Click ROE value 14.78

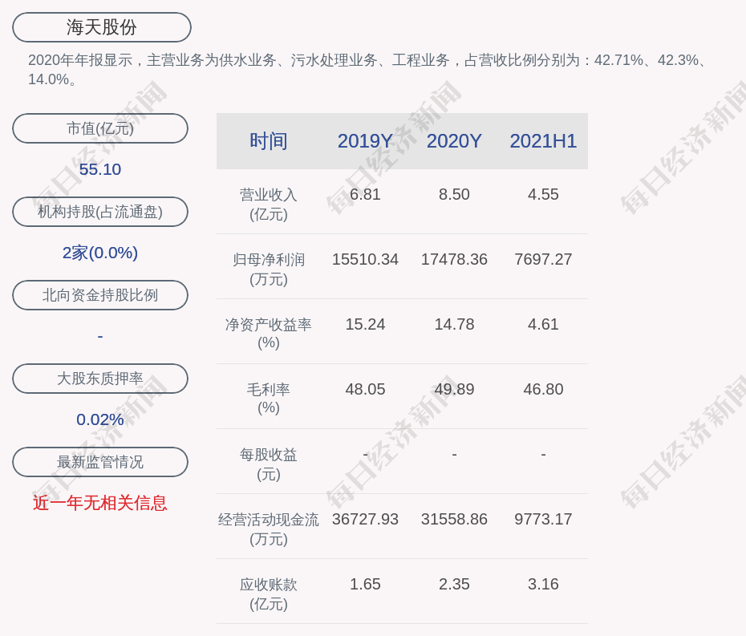[x=454, y=325]
